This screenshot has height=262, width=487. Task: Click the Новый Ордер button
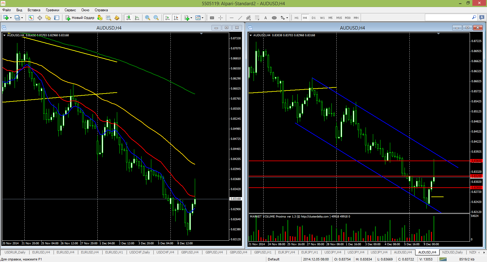(x=80, y=18)
